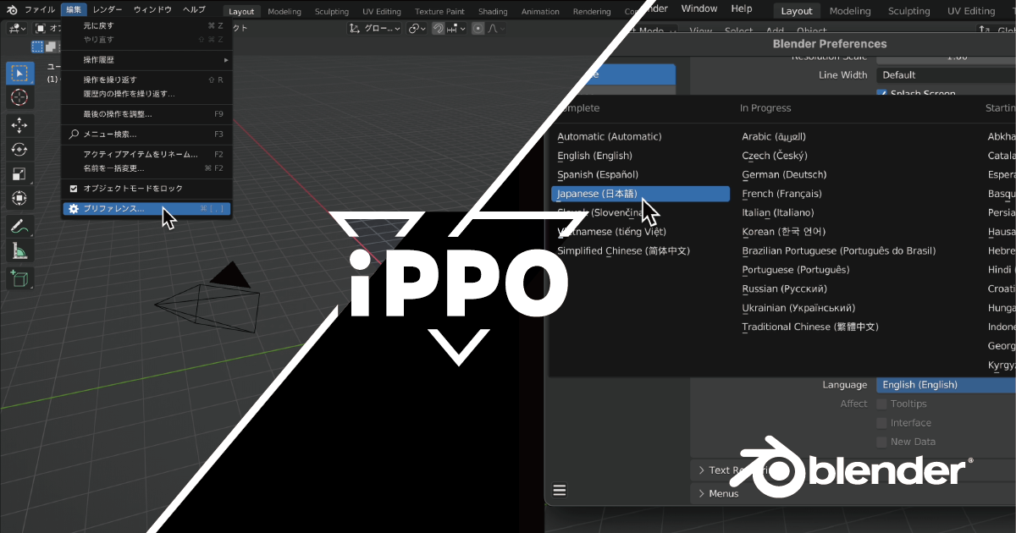Choose 名前を一括変更… entry
Screen dimensions: 1016x533
coord(146,168)
